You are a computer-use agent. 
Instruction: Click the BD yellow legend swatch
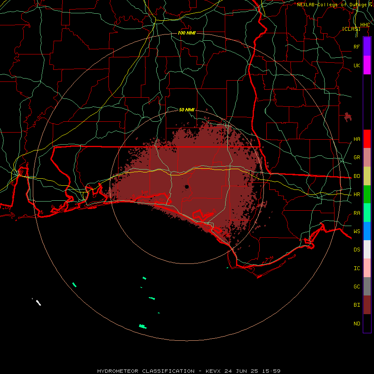[x=367, y=176]
